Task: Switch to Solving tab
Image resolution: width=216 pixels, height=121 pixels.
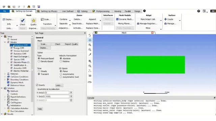Action: click(x=82, y=11)
